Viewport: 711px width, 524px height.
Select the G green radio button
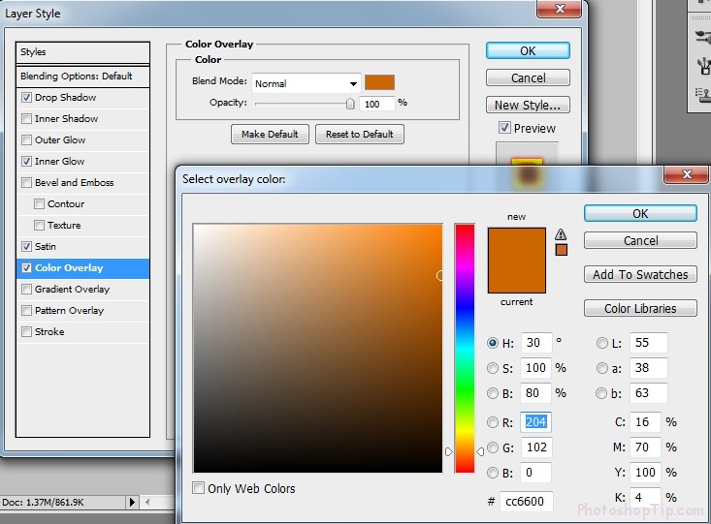pyautogui.click(x=493, y=447)
